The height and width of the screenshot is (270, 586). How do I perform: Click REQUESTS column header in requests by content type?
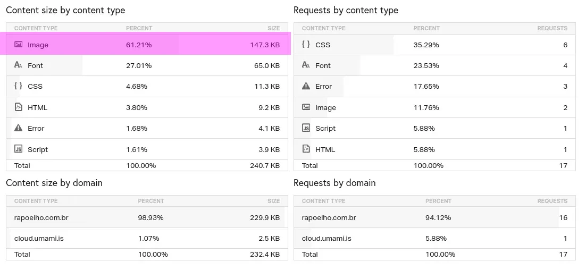[x=552, y=28]
